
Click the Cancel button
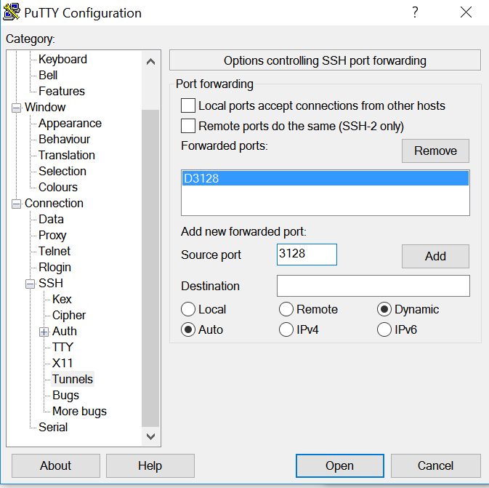click(435, 465)
